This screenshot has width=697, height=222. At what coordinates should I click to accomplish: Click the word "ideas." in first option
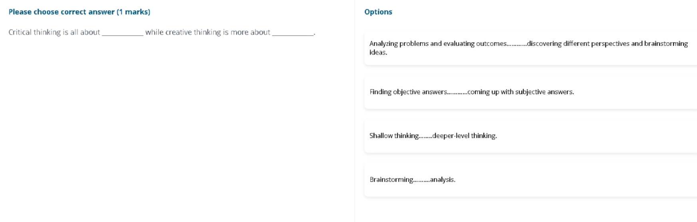point(378,52)
